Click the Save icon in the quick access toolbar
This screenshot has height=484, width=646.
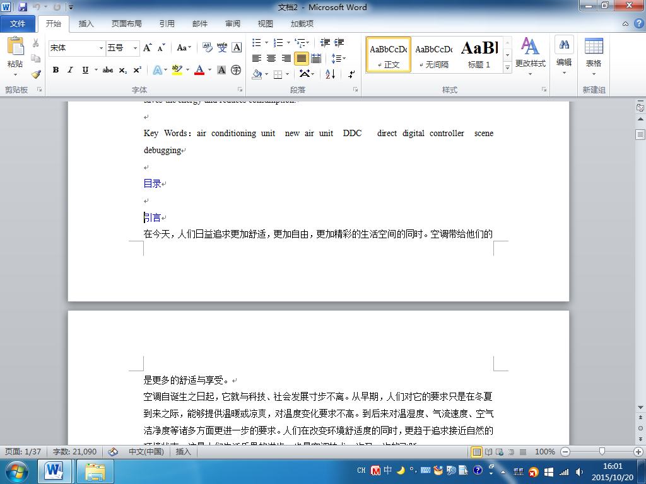(x=23, y=7)
